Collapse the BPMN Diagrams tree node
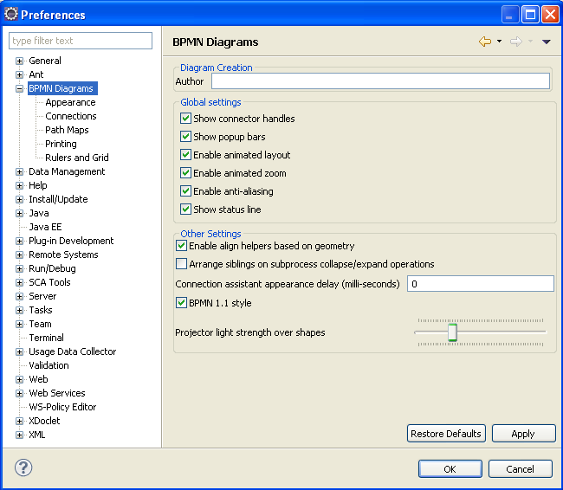Image resolution: width=563 pixels, height=490 pixels. tap(19, 88)
